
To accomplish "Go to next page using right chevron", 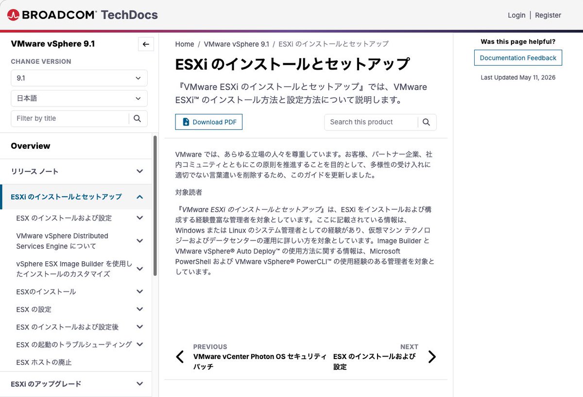I will [432, 357].
